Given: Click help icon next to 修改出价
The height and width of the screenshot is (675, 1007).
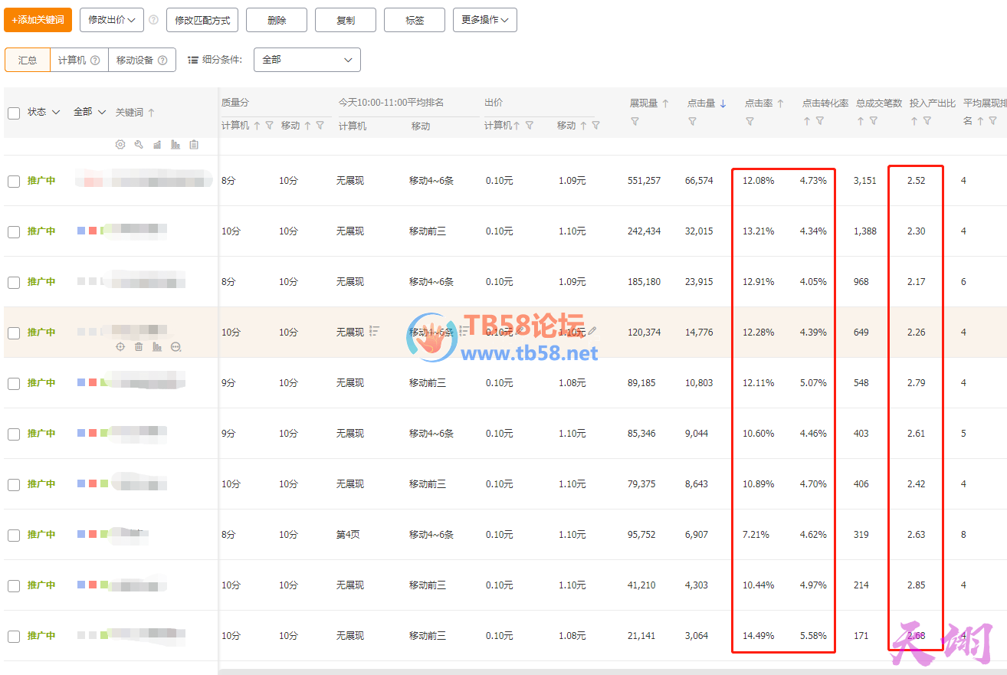Looking at the screenshot, I should point(153,20).
